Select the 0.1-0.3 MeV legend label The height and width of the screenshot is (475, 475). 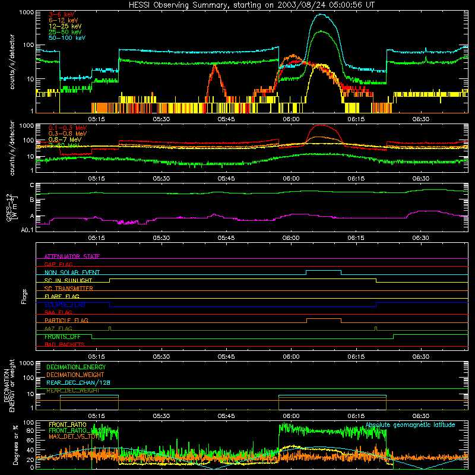pos(68,128)
